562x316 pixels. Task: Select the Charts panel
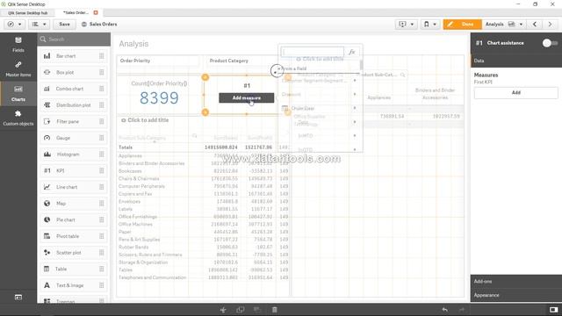(x=18, y=93)
